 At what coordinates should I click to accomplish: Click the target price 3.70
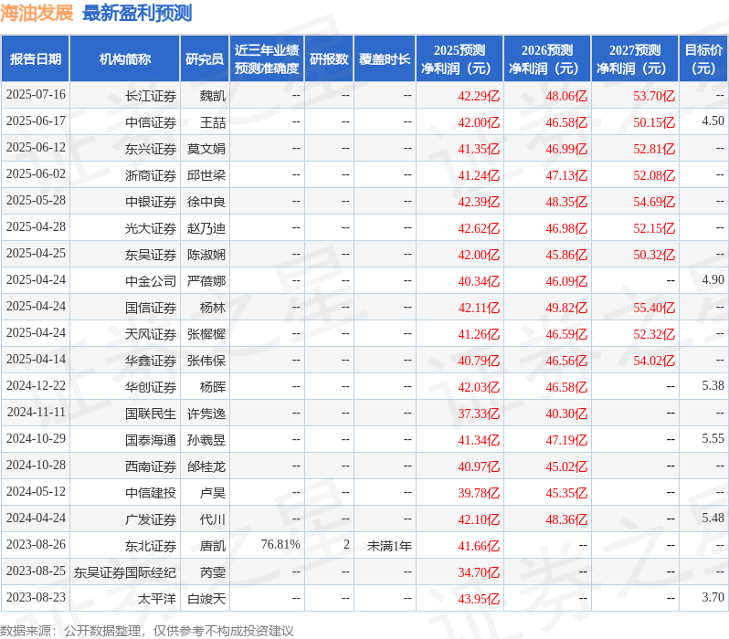(713, 598)
